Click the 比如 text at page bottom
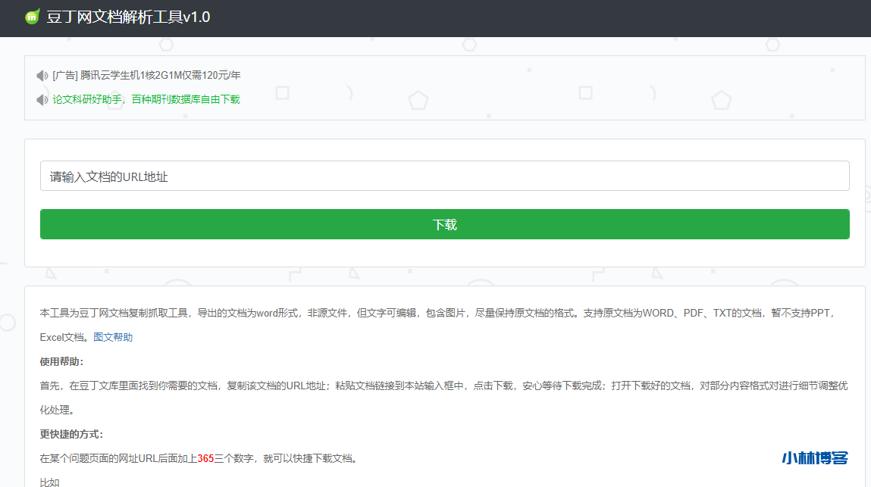This screenshot has height=487, width=871. (49, 482)
